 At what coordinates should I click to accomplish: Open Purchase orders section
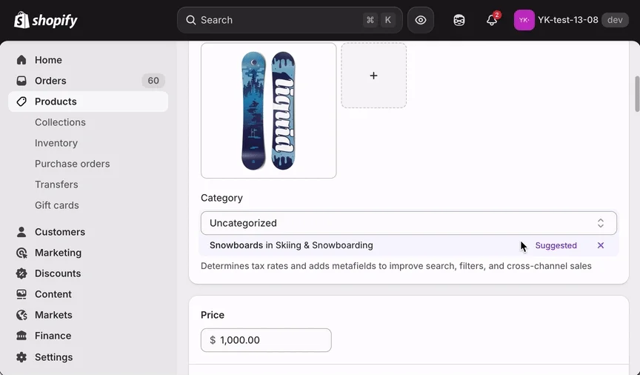pos(72,164)
